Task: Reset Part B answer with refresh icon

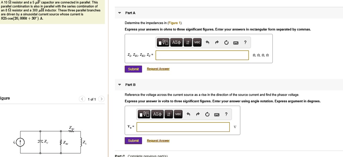Action: coord(207,114)
